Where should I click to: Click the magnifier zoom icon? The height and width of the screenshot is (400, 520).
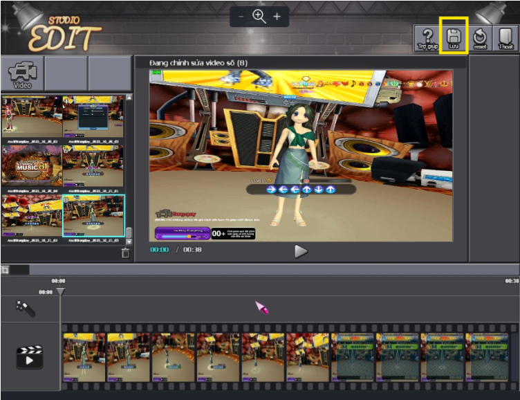click(259, 17)
